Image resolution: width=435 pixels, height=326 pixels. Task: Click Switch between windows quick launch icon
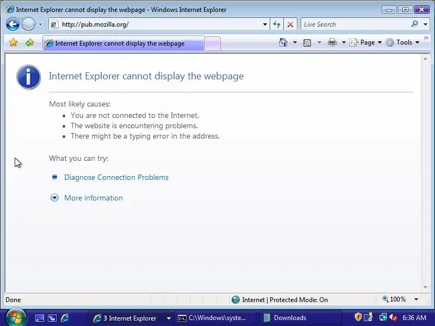(x=52, y=318)
